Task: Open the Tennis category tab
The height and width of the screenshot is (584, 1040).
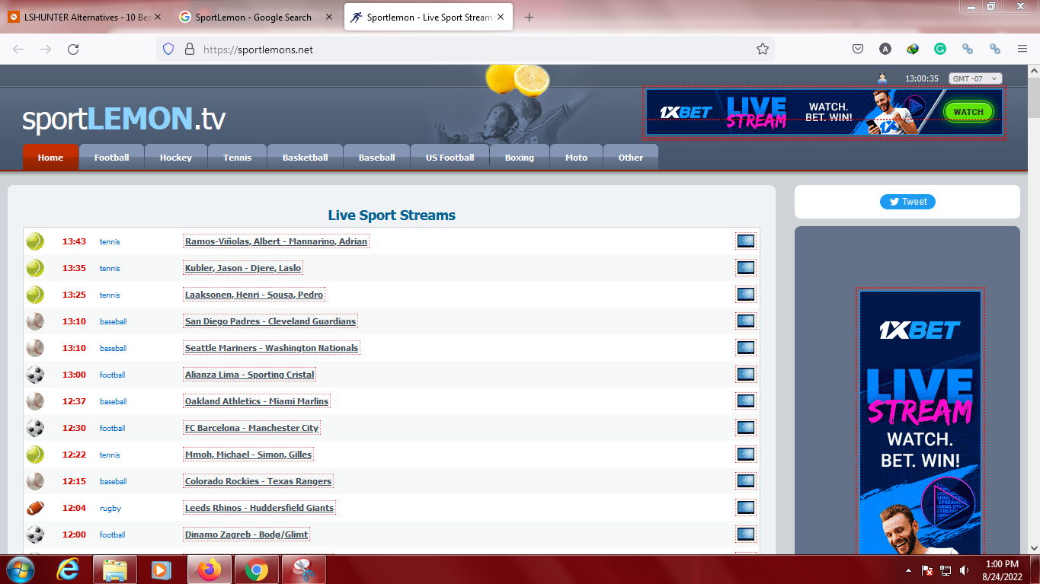Action: pyautogui.click(x=237, y=158)
